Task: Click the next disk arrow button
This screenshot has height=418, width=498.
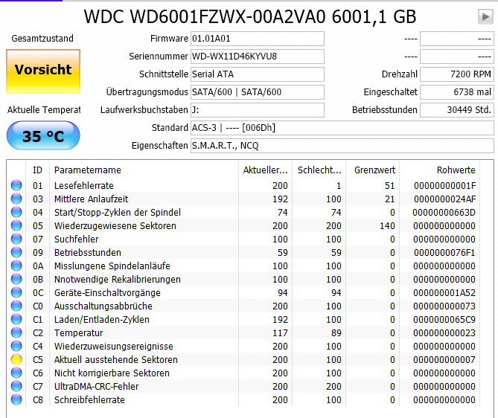Action: point(485,16)
